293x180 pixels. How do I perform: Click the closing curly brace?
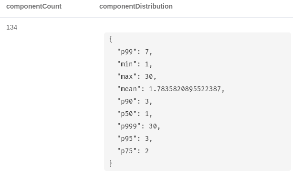tap(111, 163)
